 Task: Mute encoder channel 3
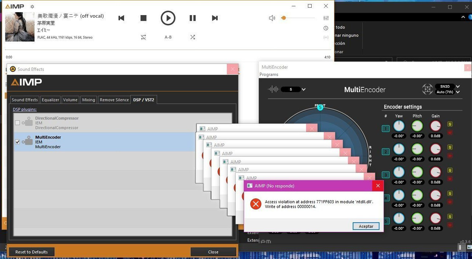450,179
